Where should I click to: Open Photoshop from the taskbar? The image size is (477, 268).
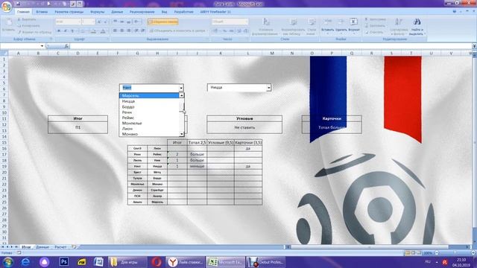tap(64, 261)
